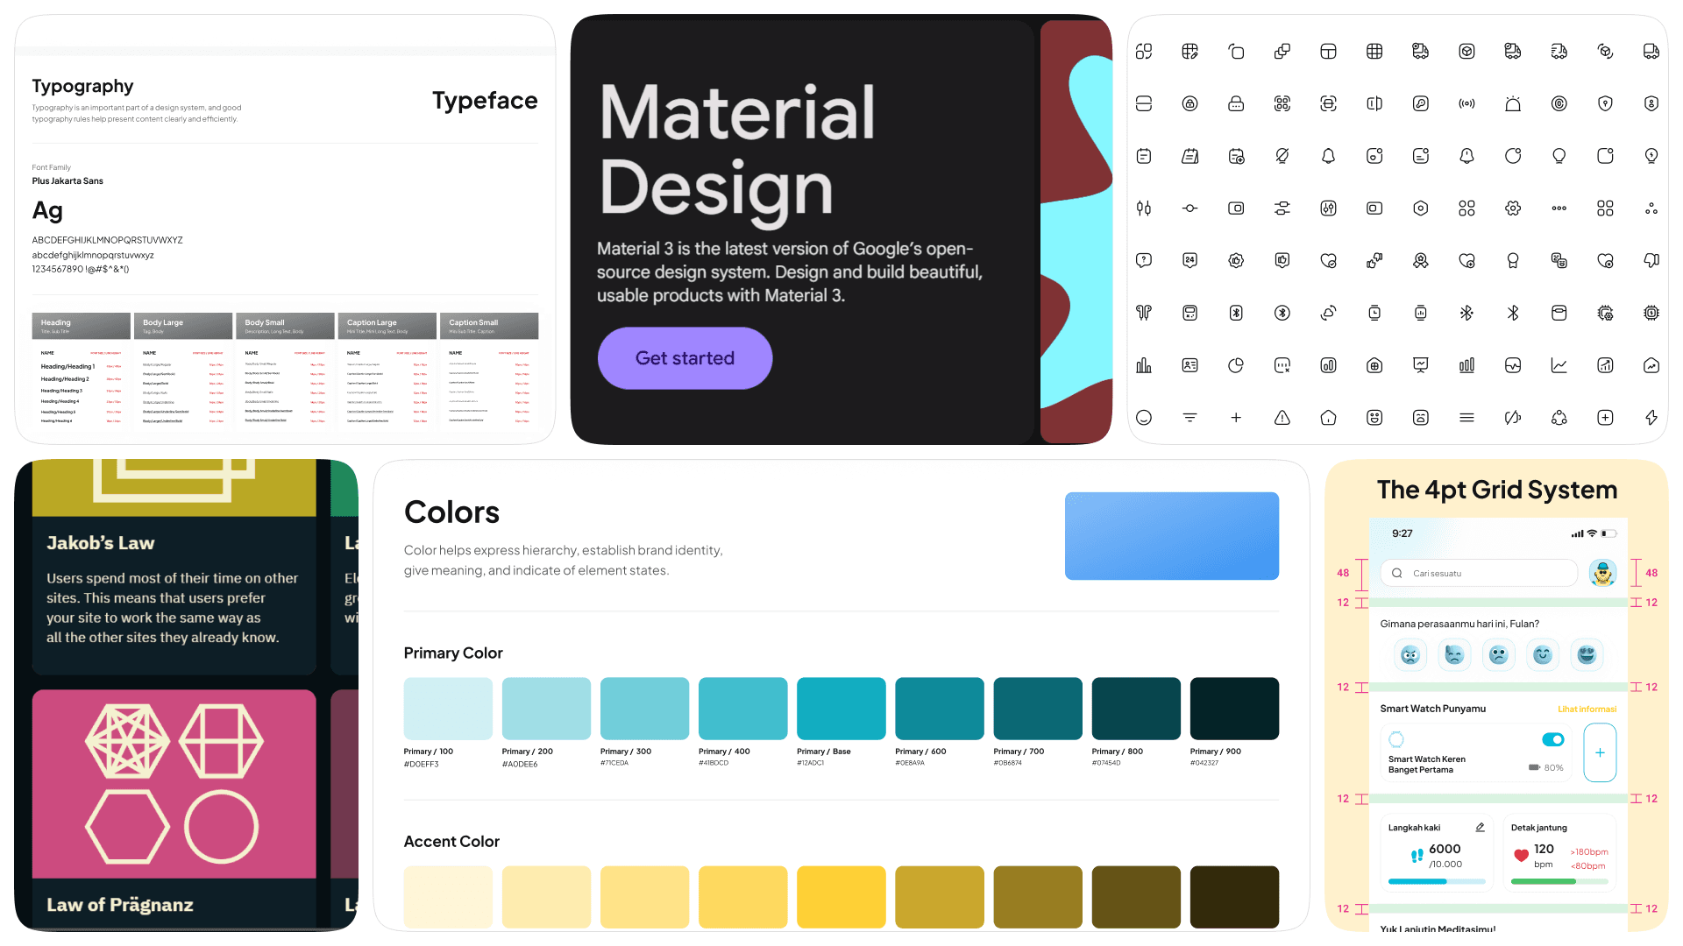The height and width of the screenshot is (946, 1683).
Task: Select the speeding delivery truck icon
Action: click(x=1559, y=52)
